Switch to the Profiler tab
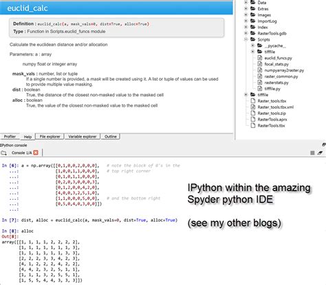326x285 pixels. 10,136
